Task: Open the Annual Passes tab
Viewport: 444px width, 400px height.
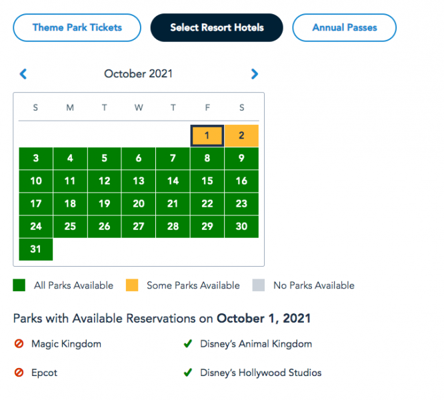Action: (344, 28)
